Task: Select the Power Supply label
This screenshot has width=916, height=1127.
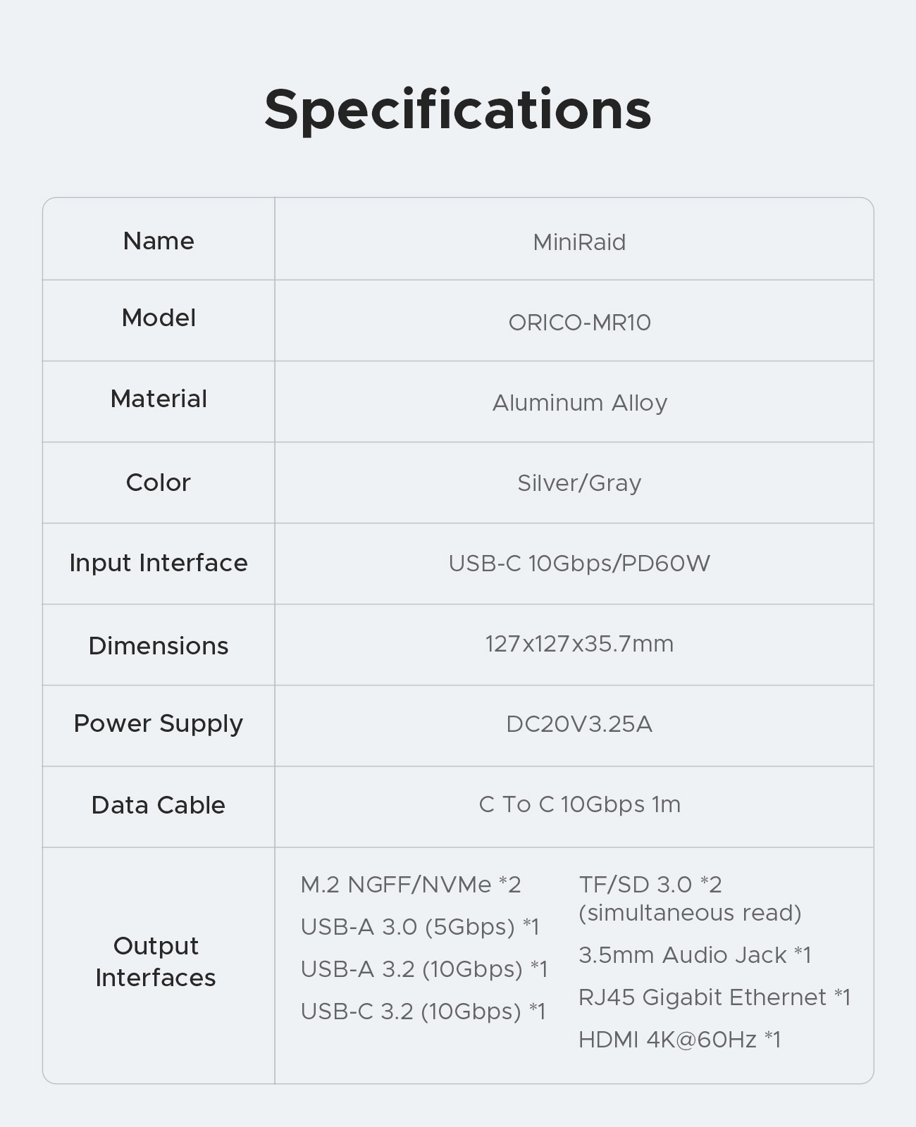Action: tap(159, 723)
